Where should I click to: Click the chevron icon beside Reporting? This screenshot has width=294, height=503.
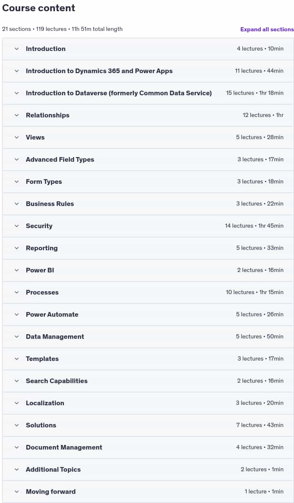point(17,248)
